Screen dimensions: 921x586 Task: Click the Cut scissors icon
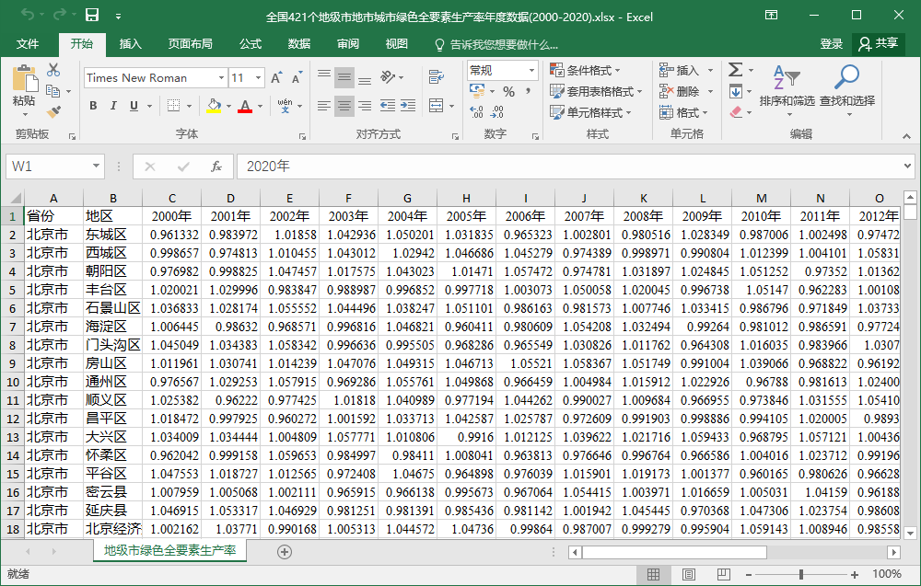(53, 71)
